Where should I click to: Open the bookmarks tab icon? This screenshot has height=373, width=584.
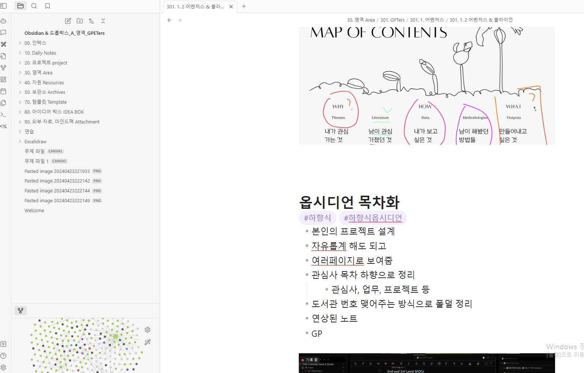[x=48, y=6]
